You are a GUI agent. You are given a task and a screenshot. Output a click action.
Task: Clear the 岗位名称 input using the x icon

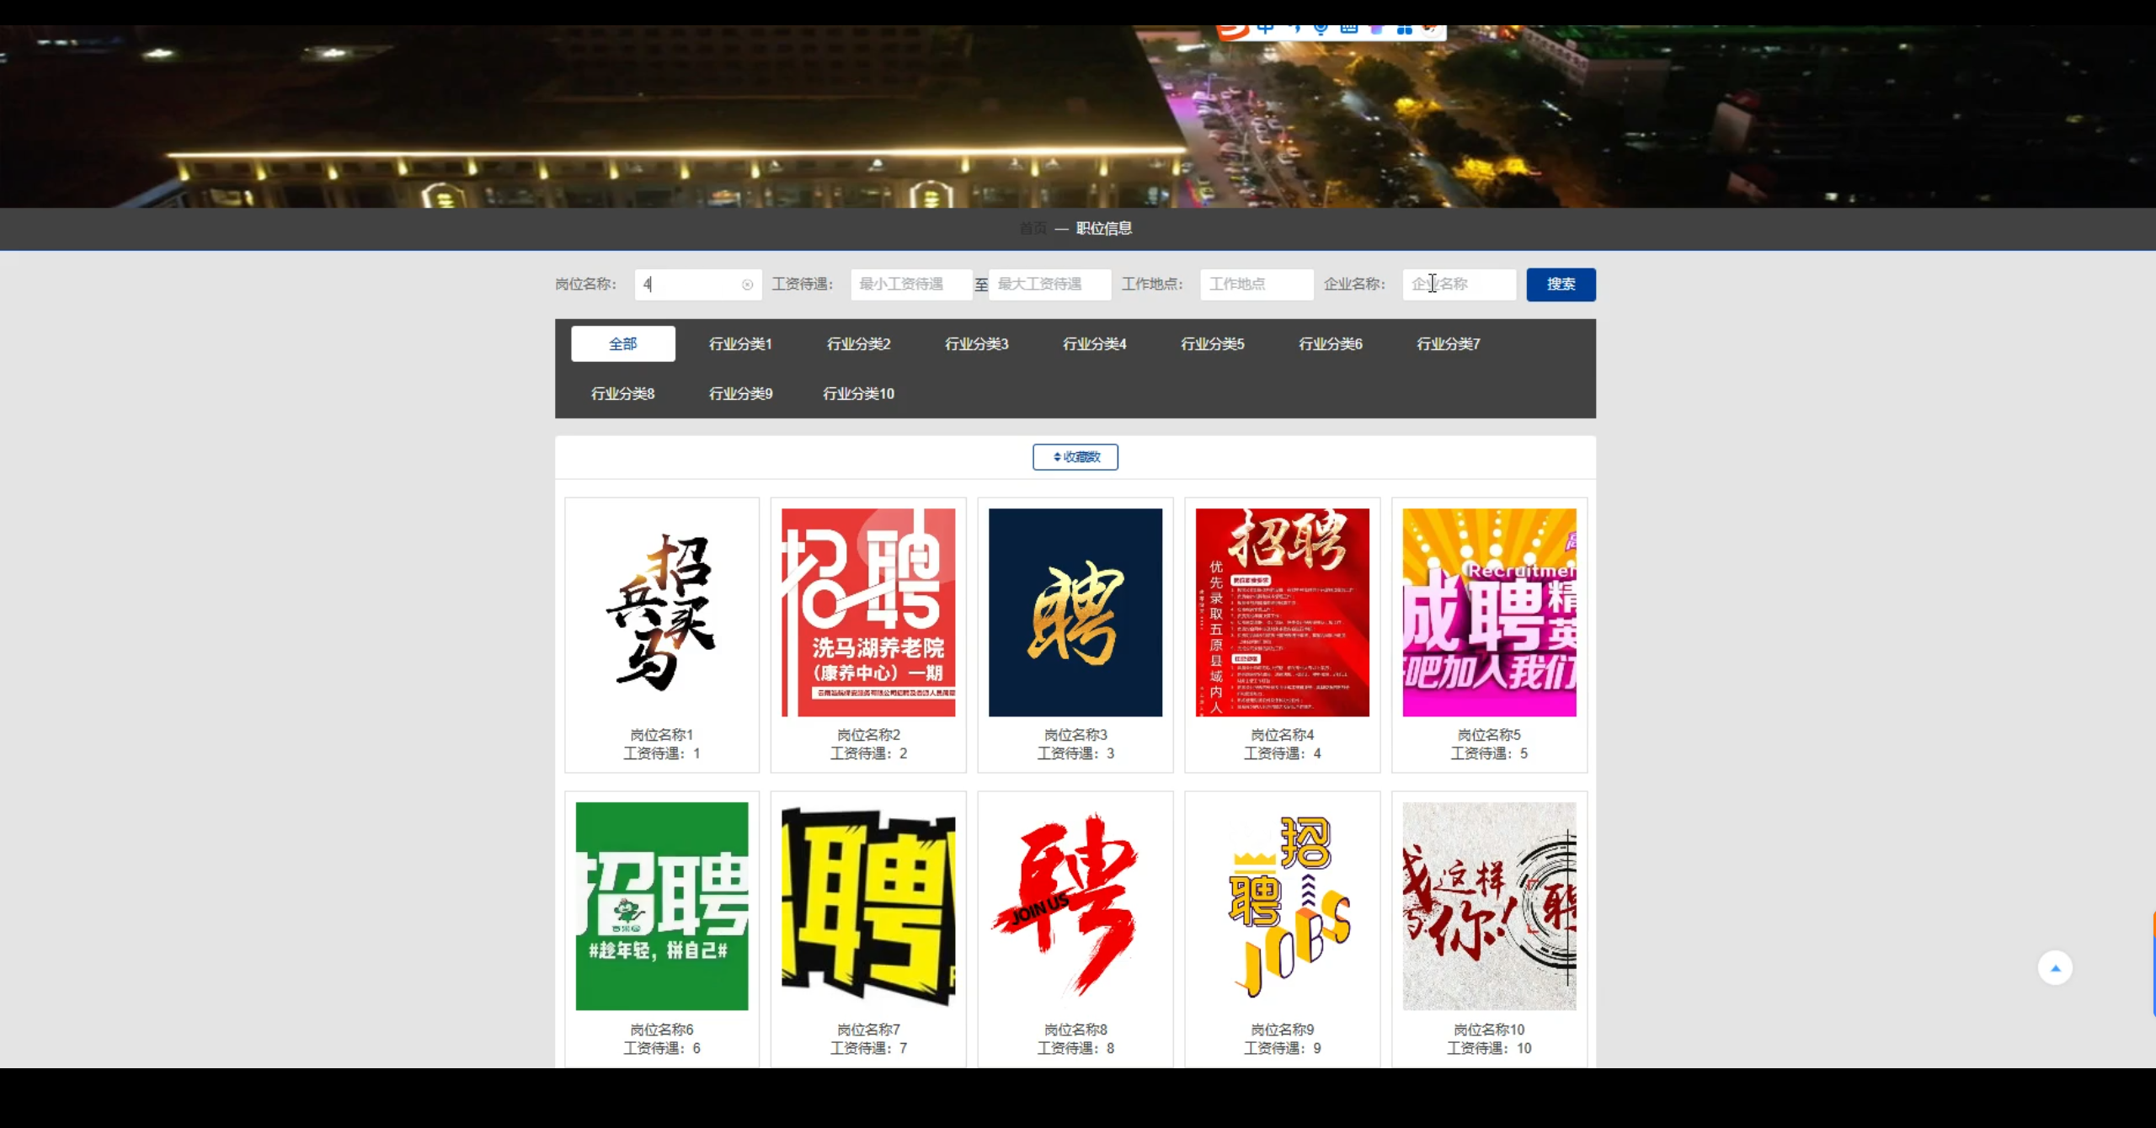coord(747,285)
